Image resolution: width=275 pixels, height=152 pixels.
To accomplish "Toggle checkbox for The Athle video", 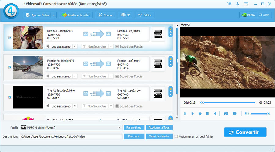I will click(x=10, y=97).
